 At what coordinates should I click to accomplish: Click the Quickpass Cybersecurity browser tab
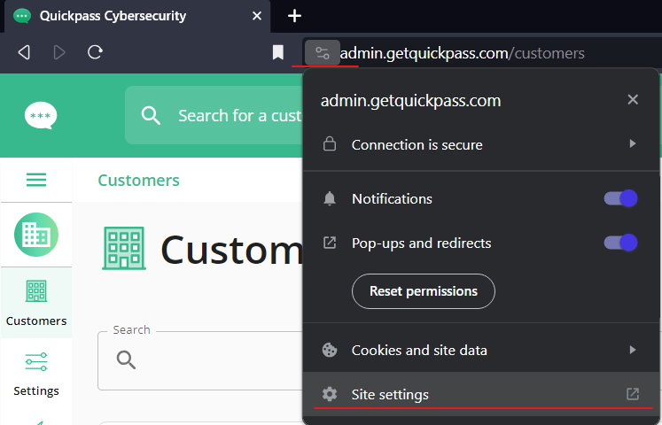point(137,17)
